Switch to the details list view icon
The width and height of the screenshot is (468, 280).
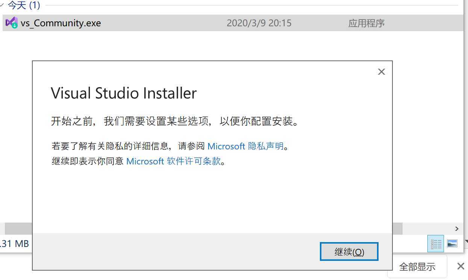[436, 244]
